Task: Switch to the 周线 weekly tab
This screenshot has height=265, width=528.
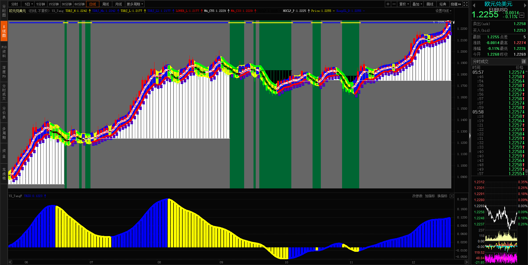Action: pos(105,4)
